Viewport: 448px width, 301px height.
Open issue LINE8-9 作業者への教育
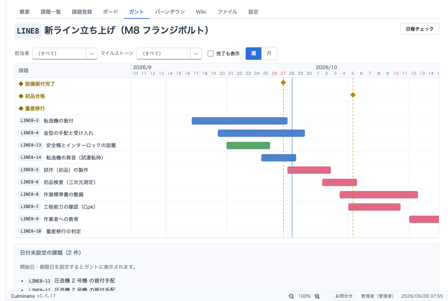tap(49, 219)
